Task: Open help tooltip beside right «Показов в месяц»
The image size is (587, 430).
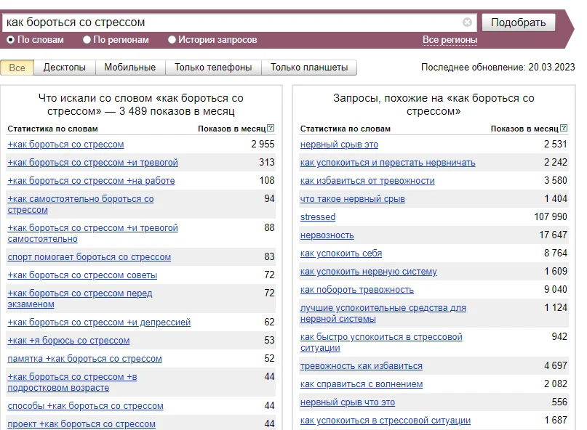Action: (564, 128)
